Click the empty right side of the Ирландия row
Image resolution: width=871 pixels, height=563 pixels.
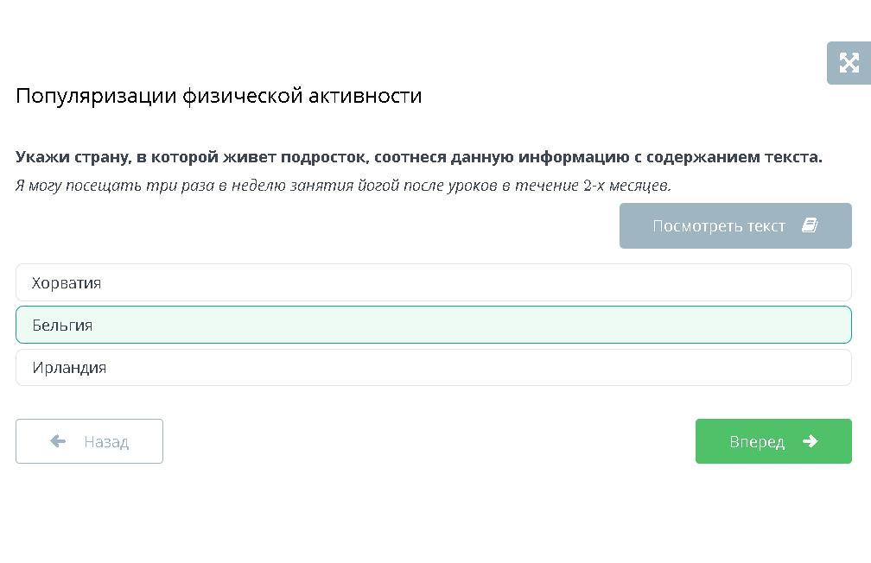[x=691, y=367]
